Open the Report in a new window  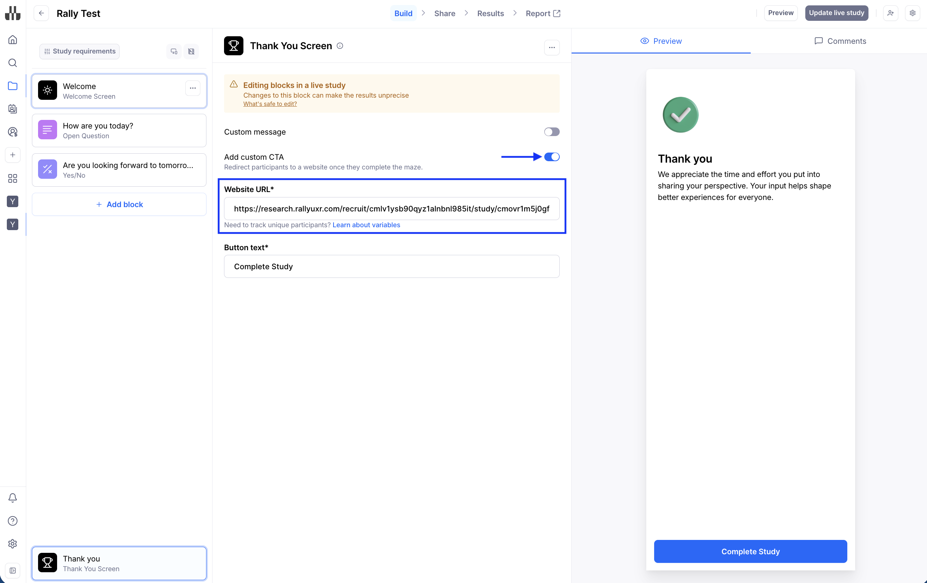click(x=543, y=14)
